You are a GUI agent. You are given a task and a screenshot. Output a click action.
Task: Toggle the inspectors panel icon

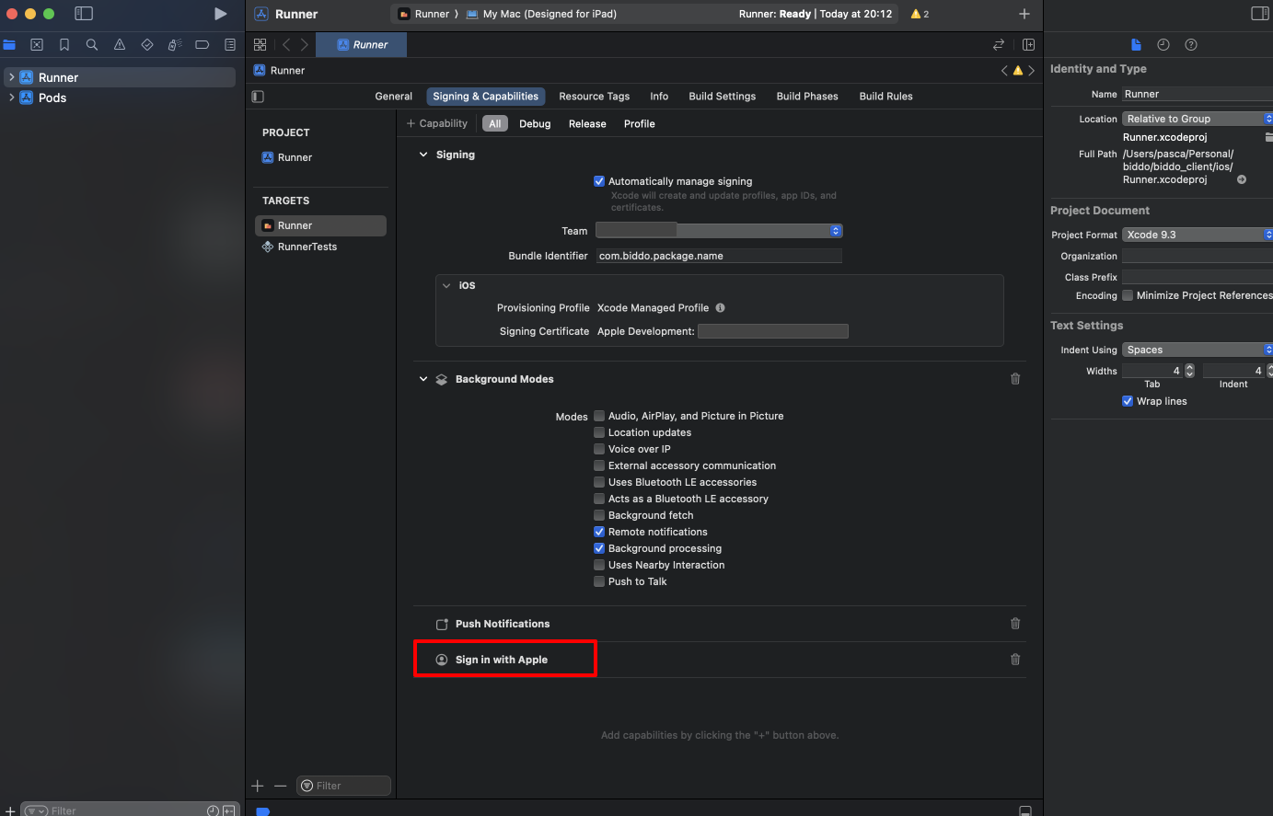pos(1260,14)
